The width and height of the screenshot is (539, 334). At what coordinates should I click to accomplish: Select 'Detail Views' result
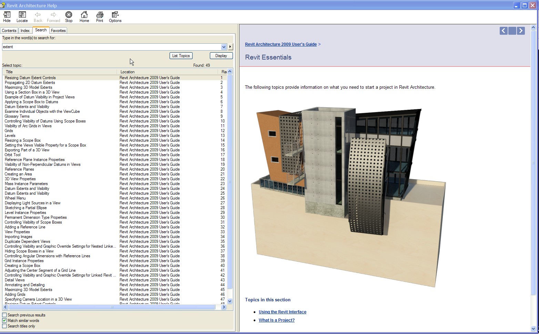click(x=115, y=280)
